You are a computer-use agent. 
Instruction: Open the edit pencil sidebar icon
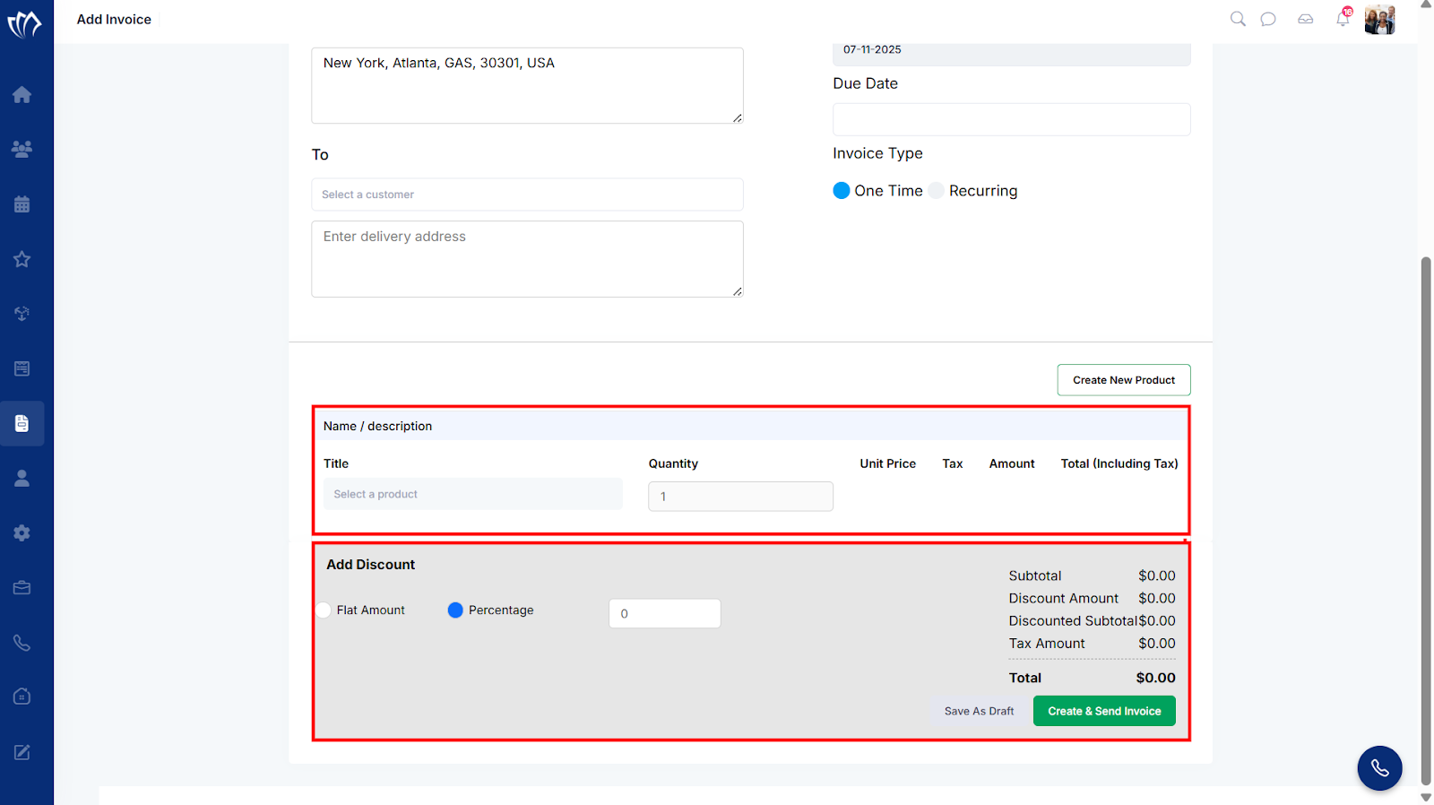22,752
